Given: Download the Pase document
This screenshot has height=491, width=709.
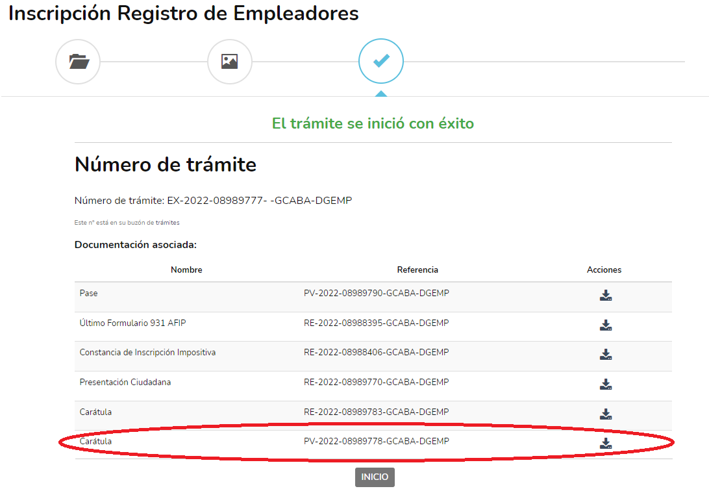Looking at the screenshot, I should [605, 296].
